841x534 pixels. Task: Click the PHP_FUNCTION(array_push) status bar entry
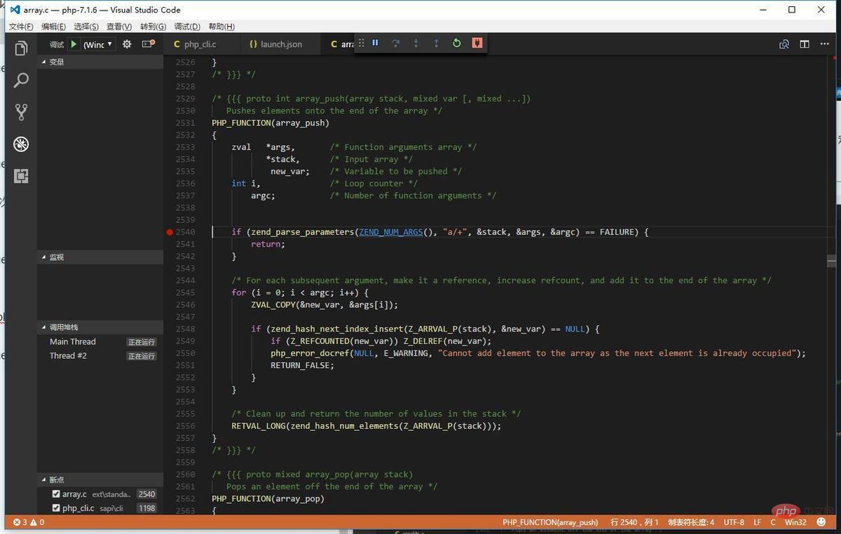550,522
